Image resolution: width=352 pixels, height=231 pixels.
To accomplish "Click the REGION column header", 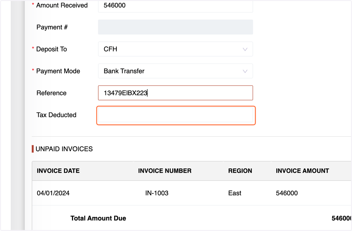I will pyautogui.click(x=240, y=171).
